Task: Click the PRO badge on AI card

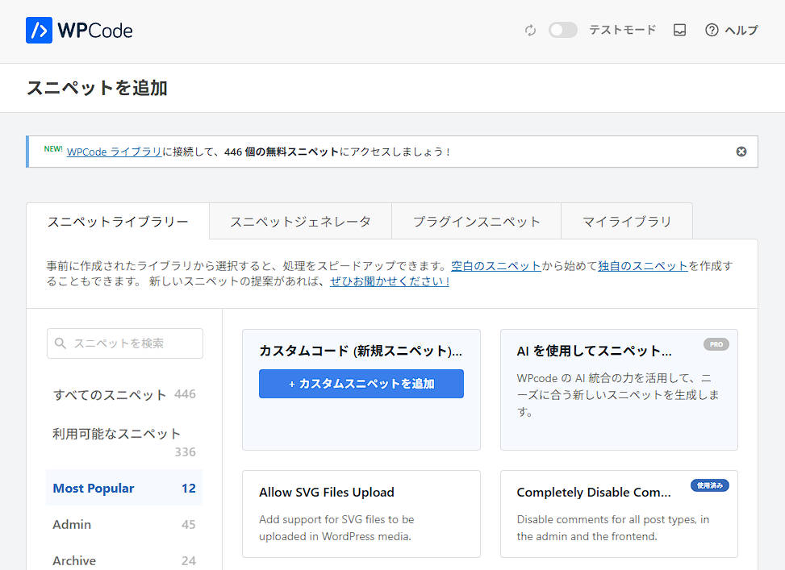Action: (716, 344)
